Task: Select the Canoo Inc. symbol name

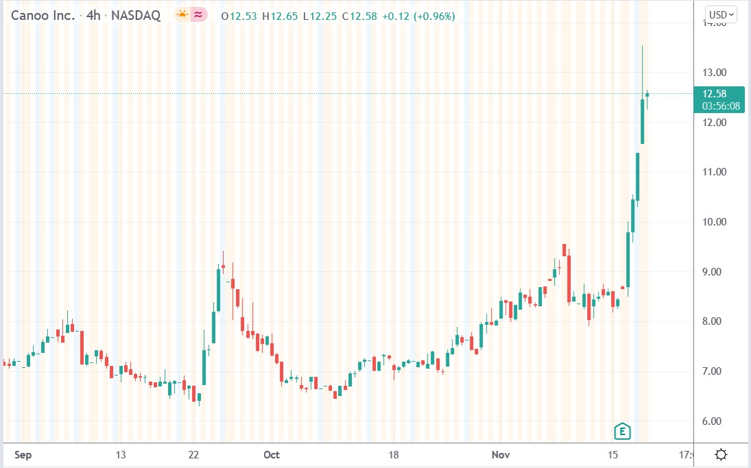Action: (41, 14)
